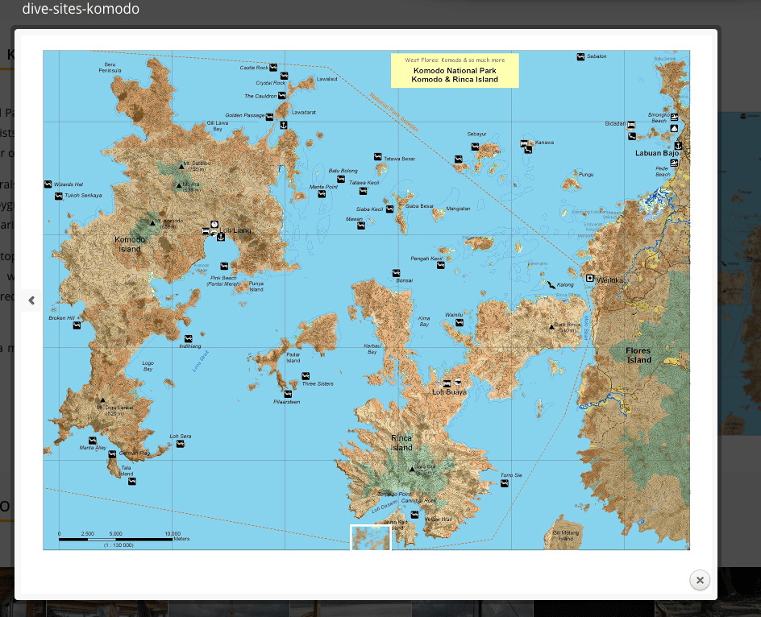The image size is (761, 617).
Task: Click the Castle Rock dive site icon
Action: coord(274,68)
